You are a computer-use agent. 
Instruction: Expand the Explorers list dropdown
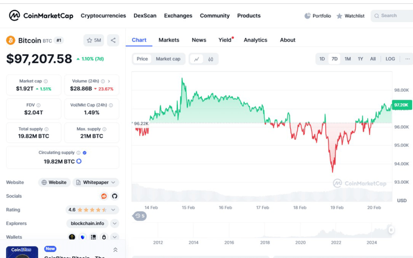pyautogui.click(x=115, y=223)
